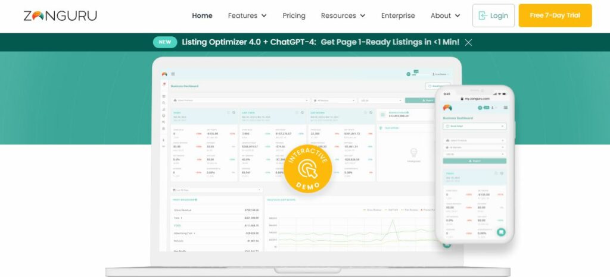
Task: Expand the Features dropdown menu
Action: tap(247, 16)
